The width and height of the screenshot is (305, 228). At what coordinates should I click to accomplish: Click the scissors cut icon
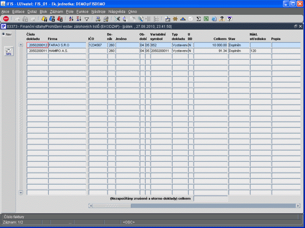(117, 19)
